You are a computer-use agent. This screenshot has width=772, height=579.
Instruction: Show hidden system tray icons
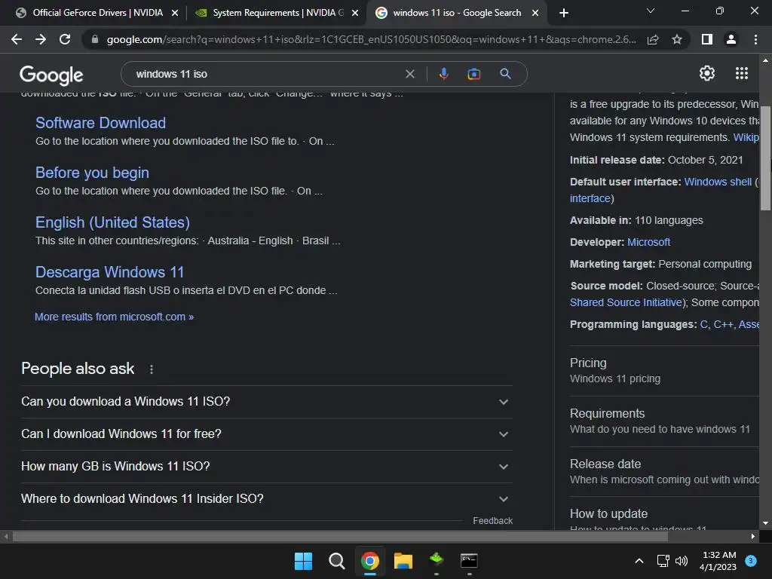coord(639,561)
